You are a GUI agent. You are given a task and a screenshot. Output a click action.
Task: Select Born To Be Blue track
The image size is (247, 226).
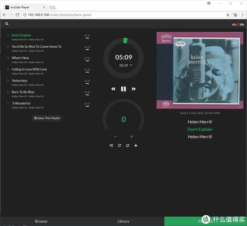[x=23, y=92]
